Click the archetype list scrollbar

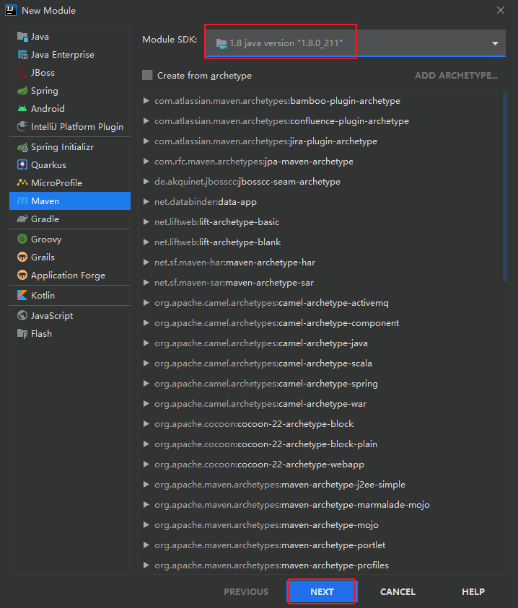click(x=504, y=188)
